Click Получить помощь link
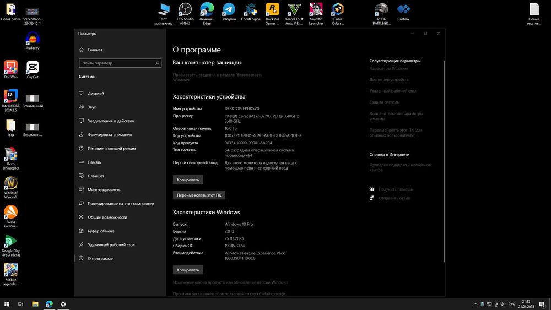The image size is (551, 310). point(395,189)
